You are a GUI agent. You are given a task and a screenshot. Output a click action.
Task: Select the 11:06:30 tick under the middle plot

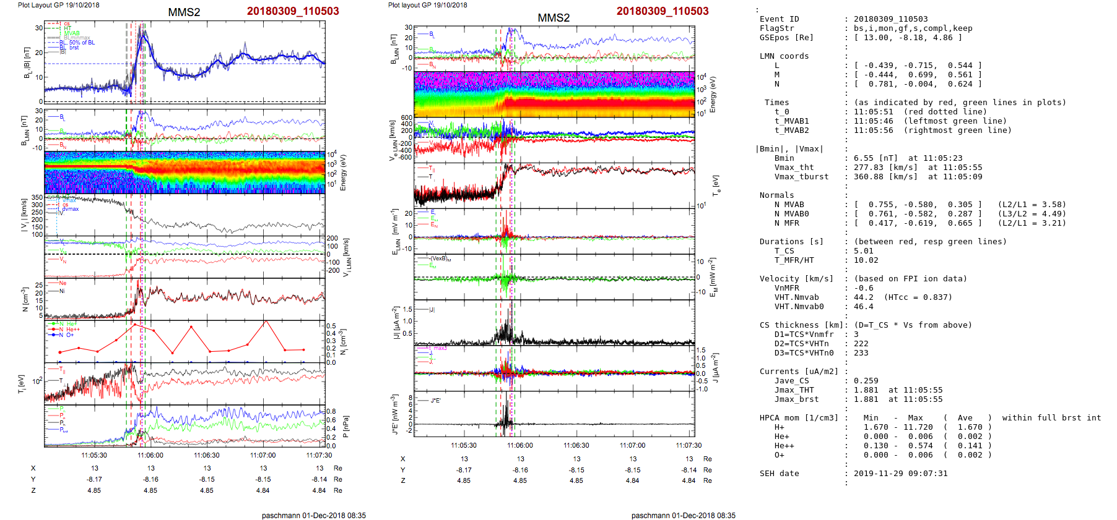coord(576,445)
